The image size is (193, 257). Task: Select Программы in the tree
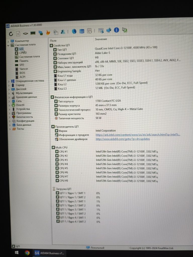coord(22,113)
